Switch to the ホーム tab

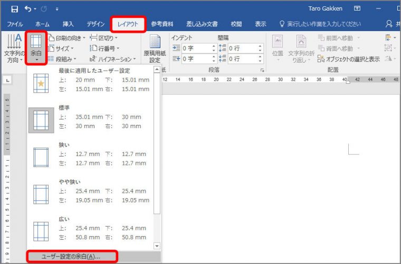(42, 24)
